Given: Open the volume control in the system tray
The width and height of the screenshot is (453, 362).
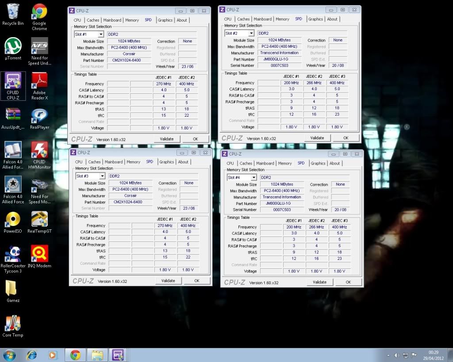Looking at the screenshot, I should (397, 355).
